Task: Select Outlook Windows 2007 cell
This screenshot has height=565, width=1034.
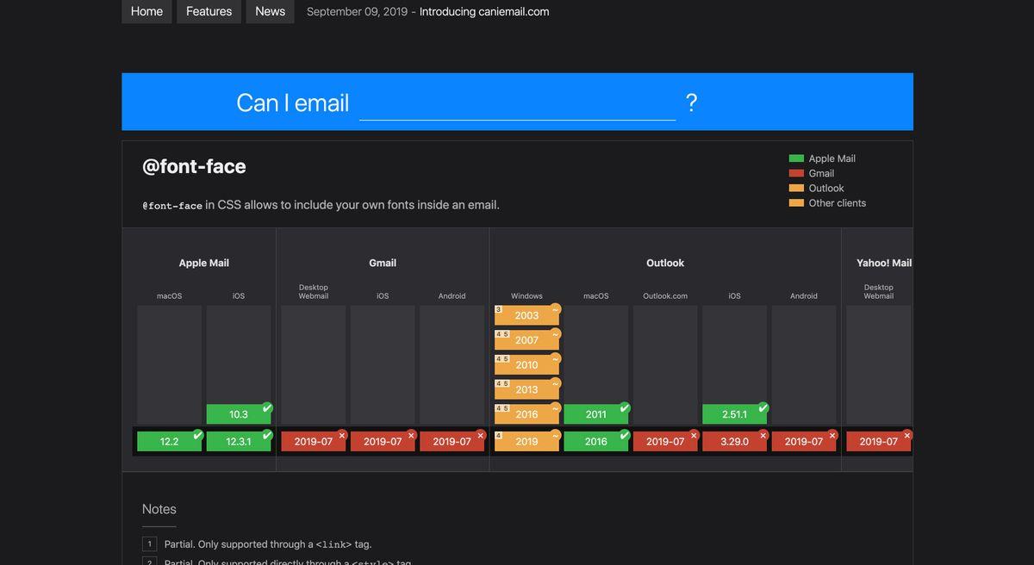Action: tap(526, 340)
